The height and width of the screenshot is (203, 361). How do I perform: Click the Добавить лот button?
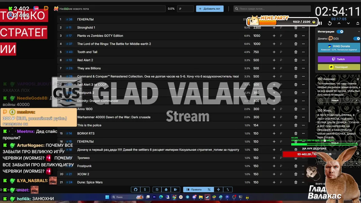pos(210,9)
